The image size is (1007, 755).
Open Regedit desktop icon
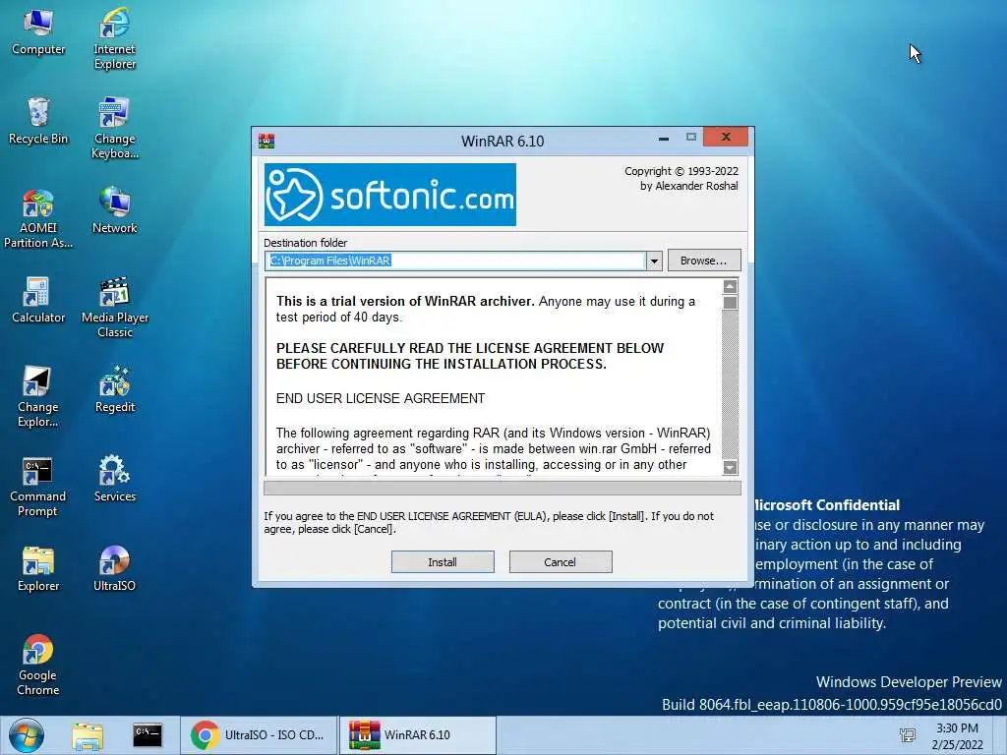click(114, 389)
